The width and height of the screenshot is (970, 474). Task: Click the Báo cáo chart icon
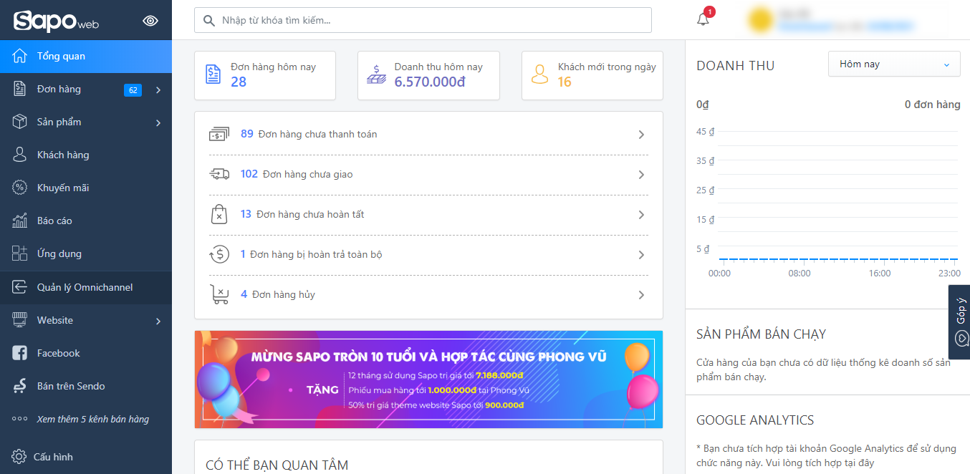[x=20, y=221]
